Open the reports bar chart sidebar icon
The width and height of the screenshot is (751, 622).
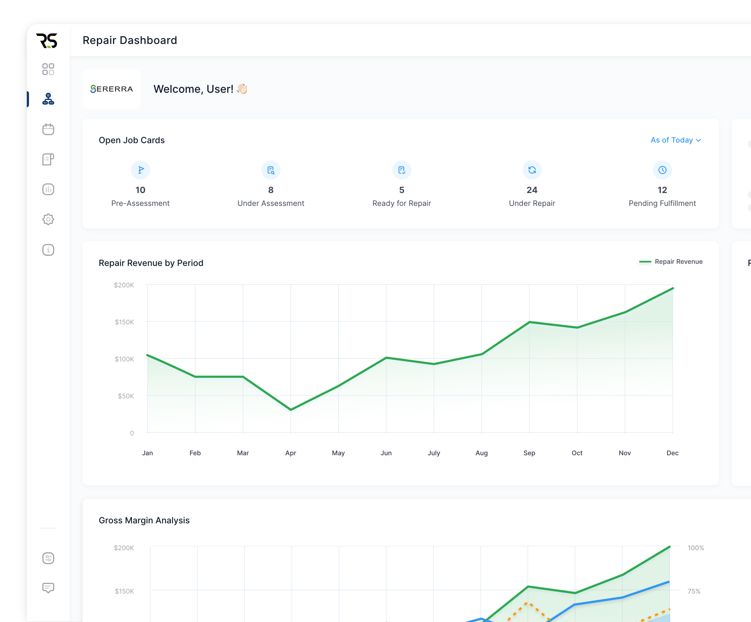click(48, 189)
